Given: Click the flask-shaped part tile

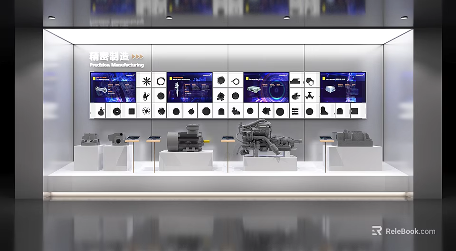Looking at the screenshot, I should (98, 111).
